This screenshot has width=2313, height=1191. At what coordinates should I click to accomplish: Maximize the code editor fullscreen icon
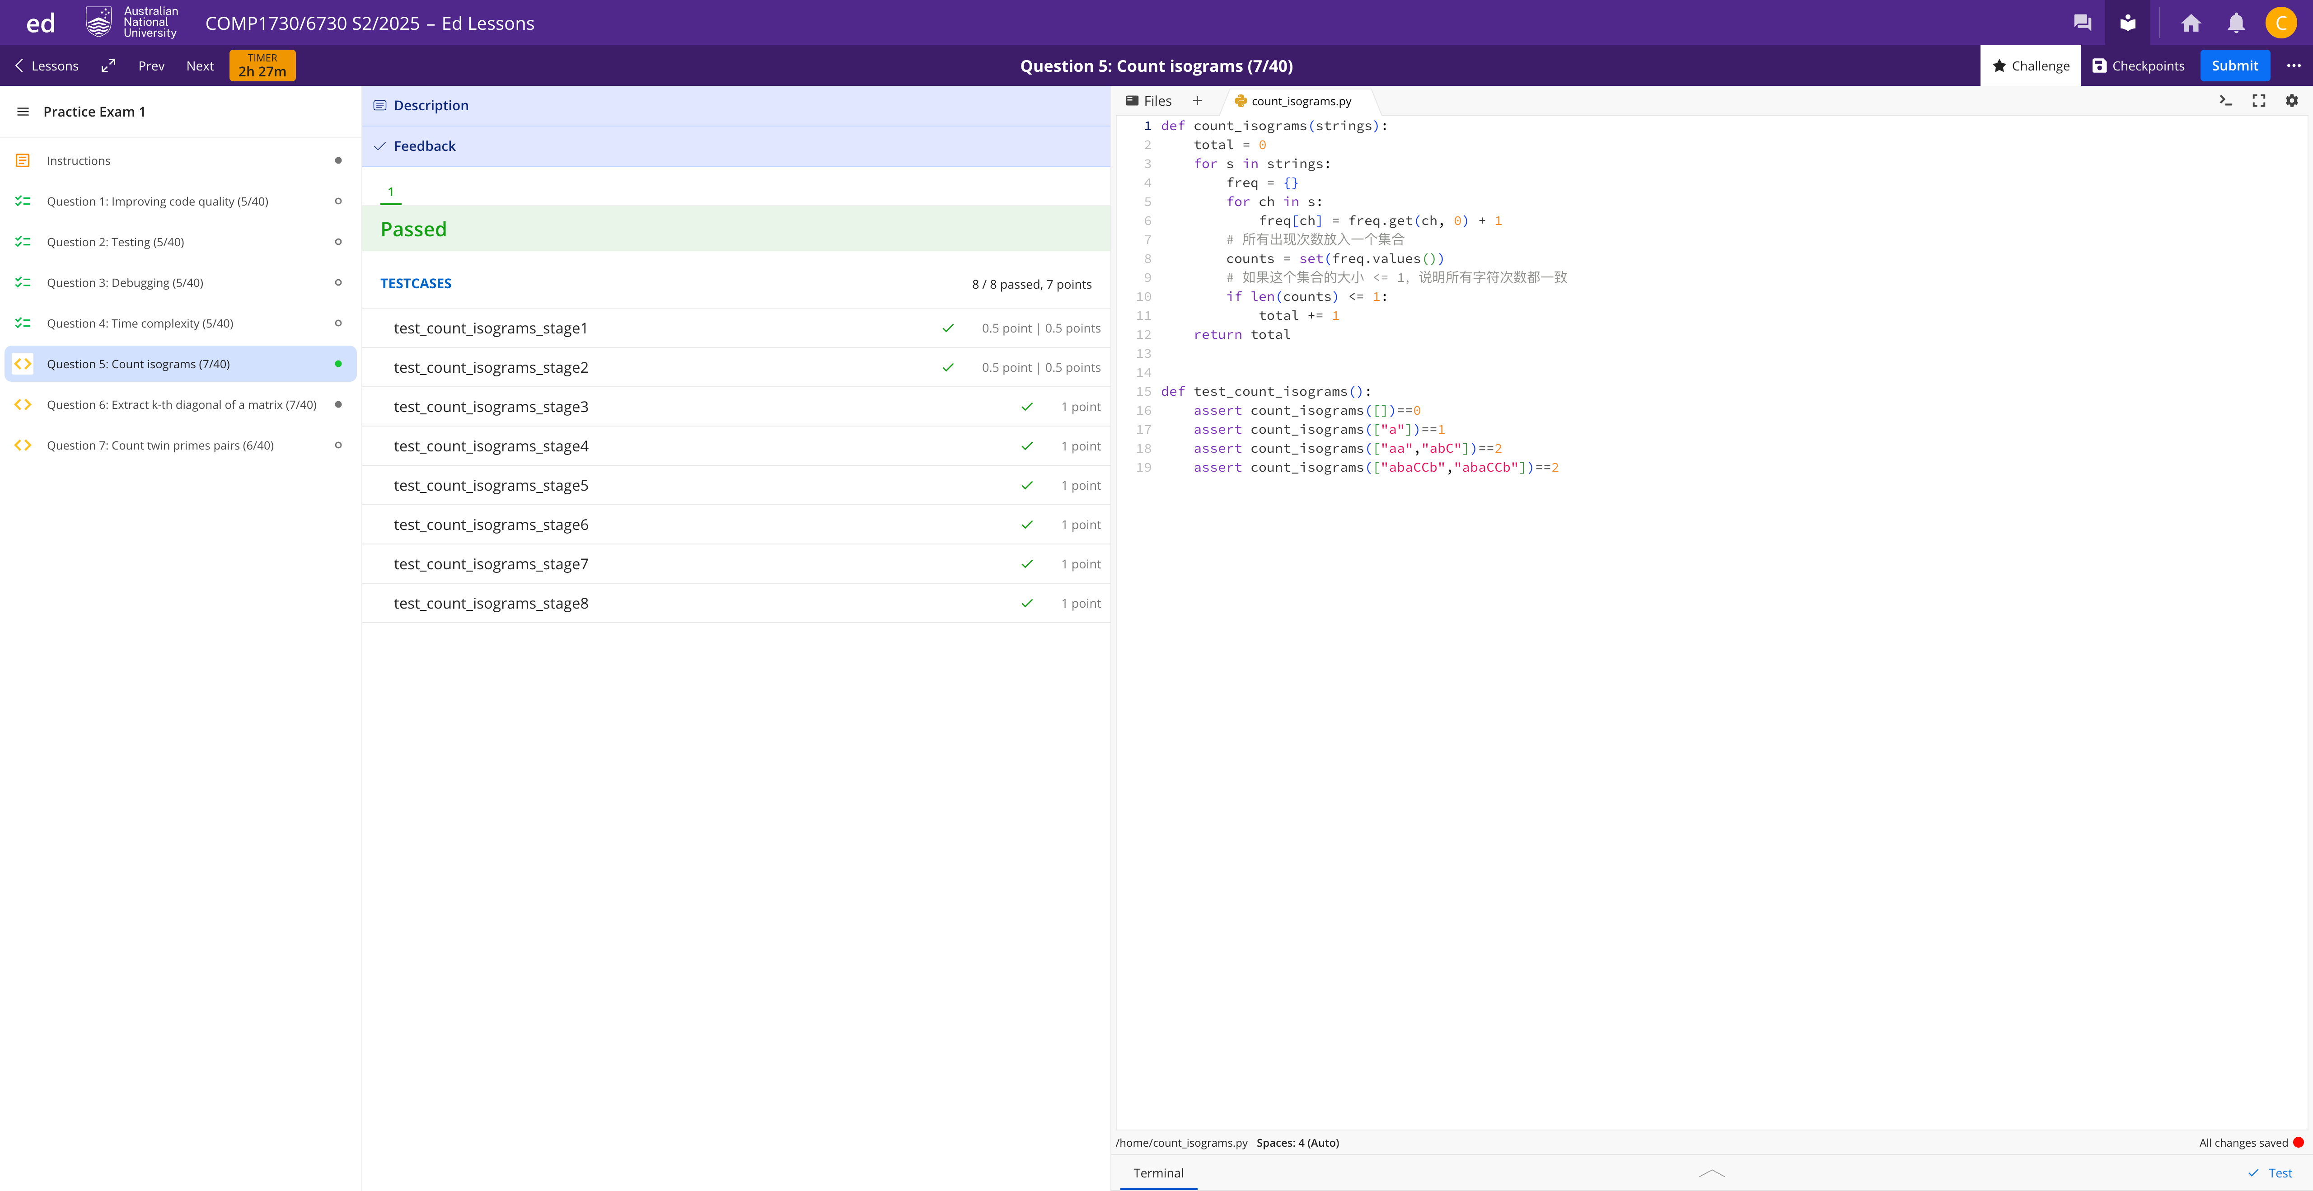[x=2258, y=101]
